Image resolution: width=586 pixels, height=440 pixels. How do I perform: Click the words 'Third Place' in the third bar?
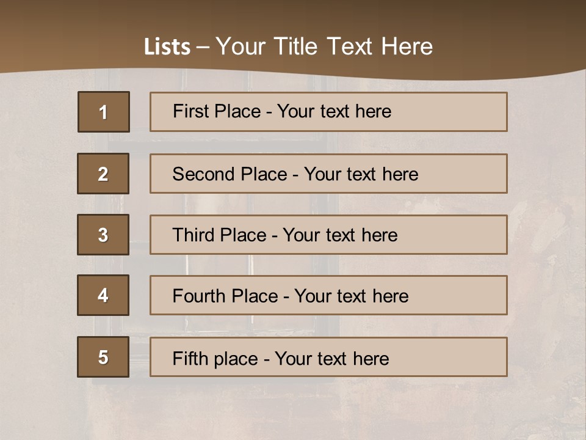click(x=219, y=235)
